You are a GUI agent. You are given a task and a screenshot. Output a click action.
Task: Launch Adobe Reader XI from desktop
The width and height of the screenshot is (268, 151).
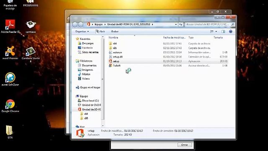[10, 26]
